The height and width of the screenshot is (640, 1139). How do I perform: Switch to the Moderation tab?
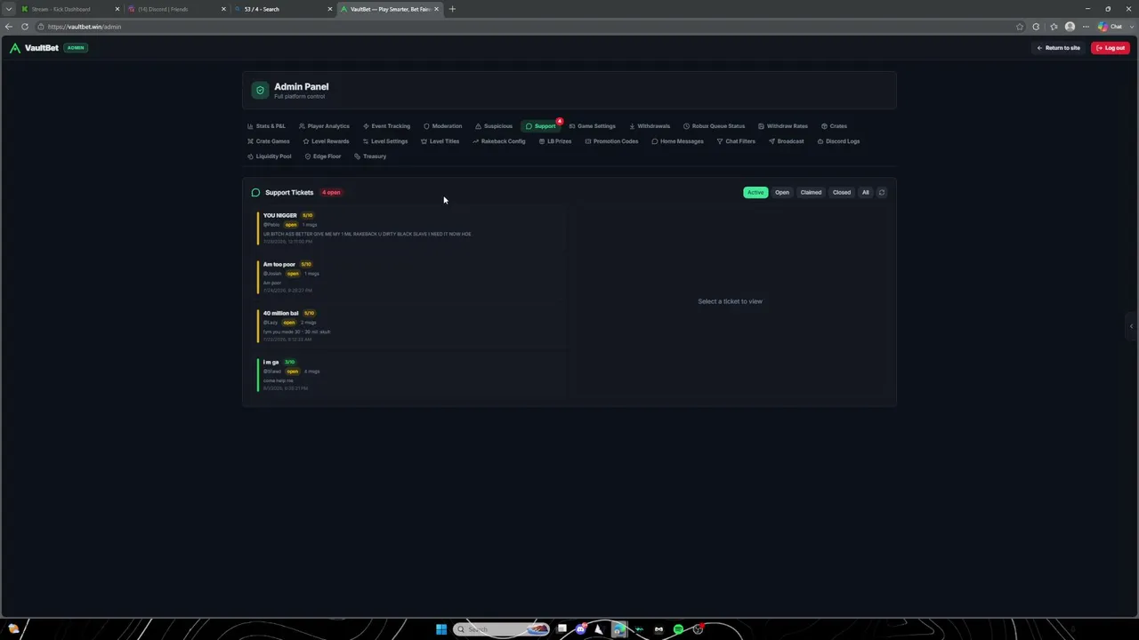point(442,126)
